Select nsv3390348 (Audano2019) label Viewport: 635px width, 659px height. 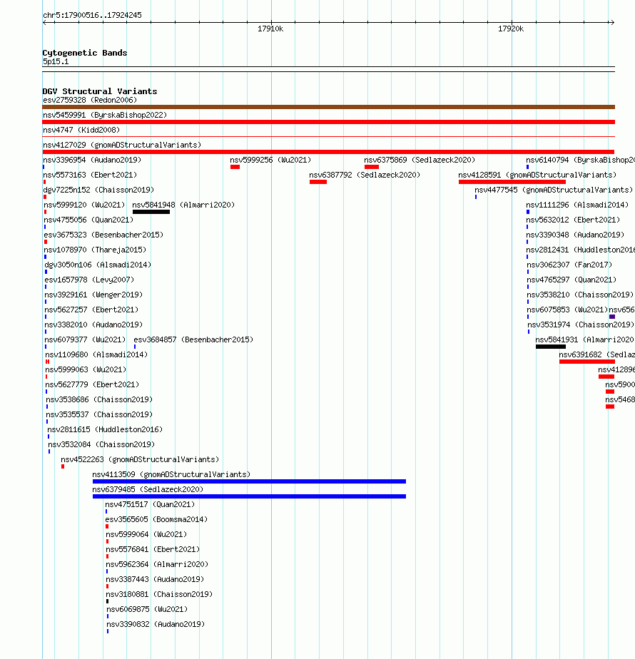(575, 235)
